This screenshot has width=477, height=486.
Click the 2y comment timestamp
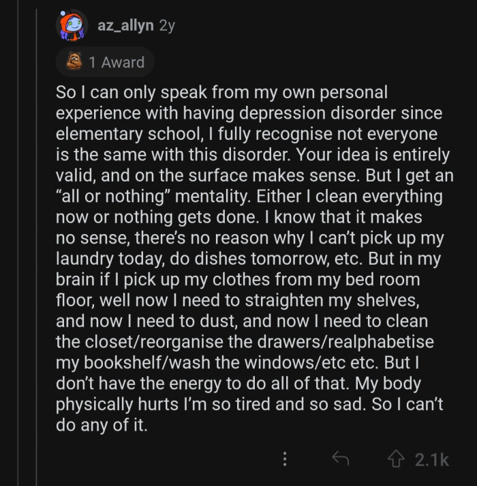coord(166,26)
